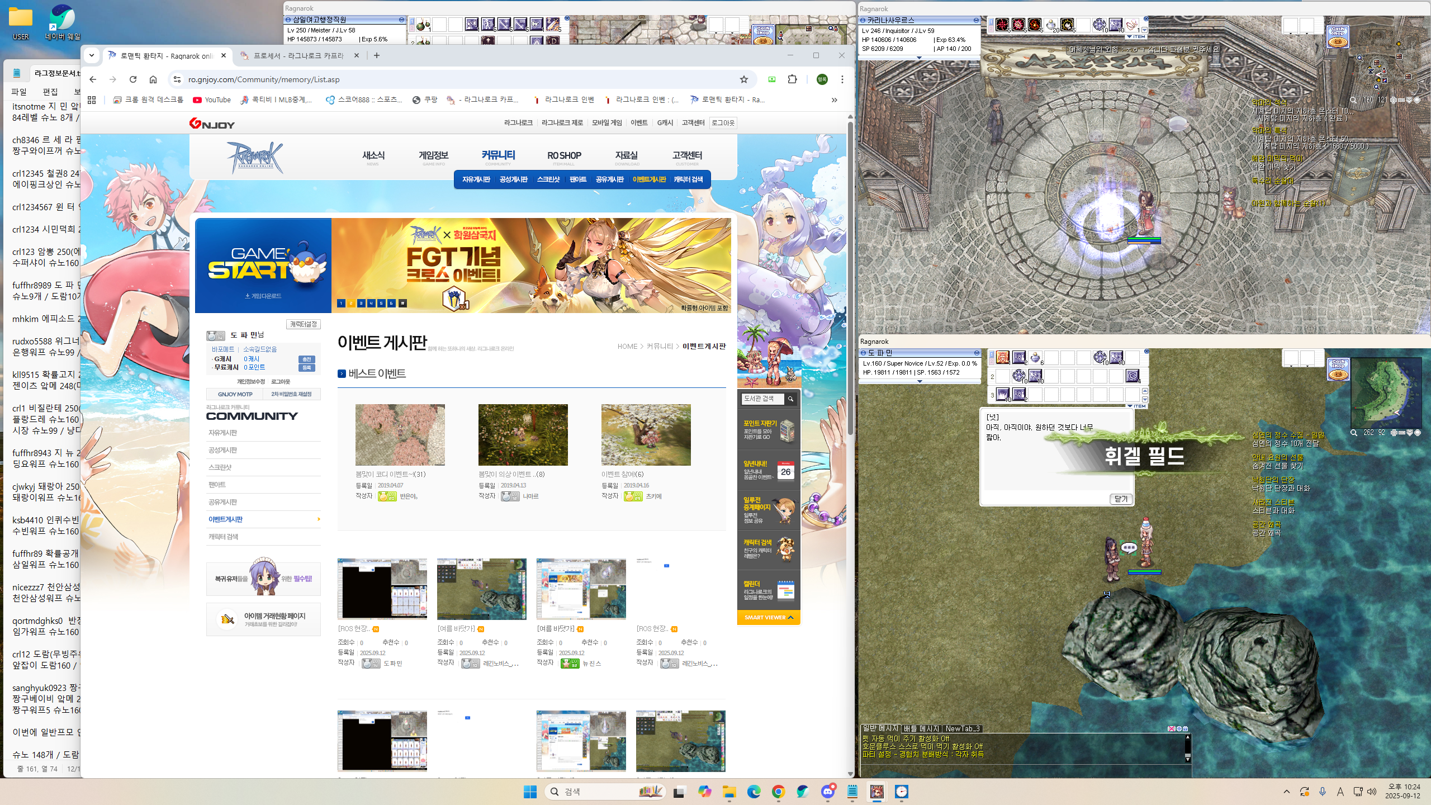Viewport: 1431px width, 805px height.
Task: Select banner slide 4 indicator
Action: [x=371, y=303]
